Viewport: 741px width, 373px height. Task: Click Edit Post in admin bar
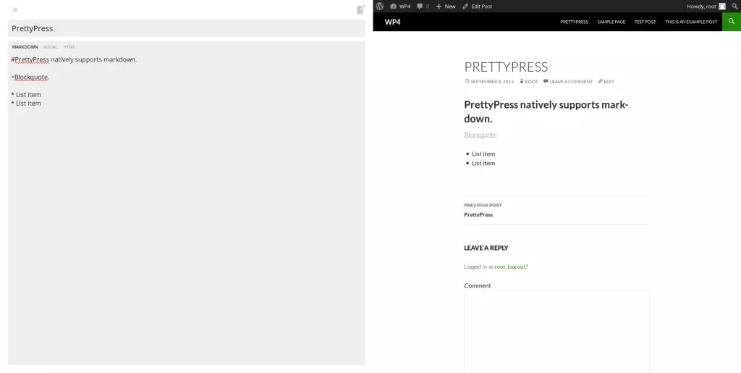[x=478, y=6]
